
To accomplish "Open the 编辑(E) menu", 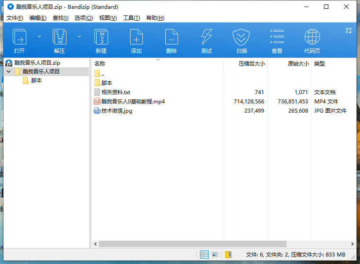I will (x=38, y=18).
